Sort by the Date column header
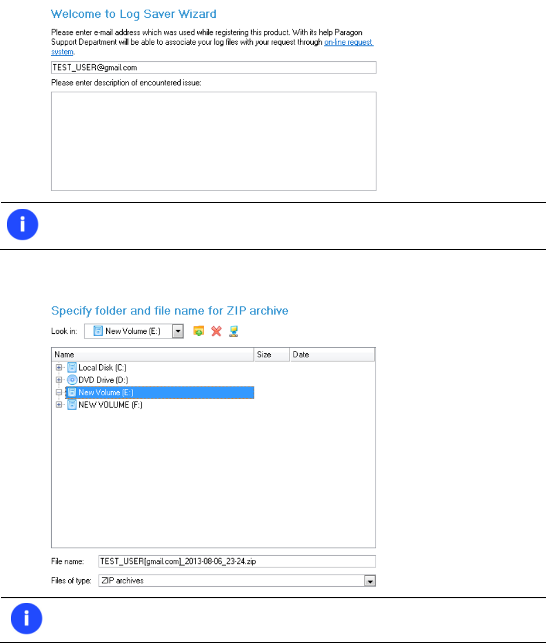 tap(332, 354)
